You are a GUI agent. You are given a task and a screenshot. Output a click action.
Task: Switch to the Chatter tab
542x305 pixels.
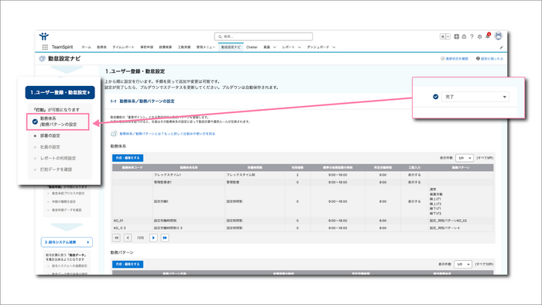(252, 47)
